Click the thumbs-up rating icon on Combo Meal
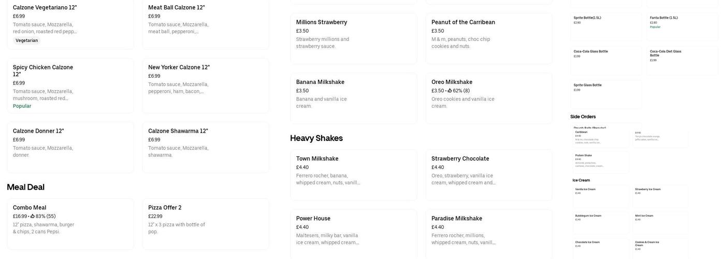Image resolution: width=725 pixels, height=259 pixels. [x=33, y=217]
